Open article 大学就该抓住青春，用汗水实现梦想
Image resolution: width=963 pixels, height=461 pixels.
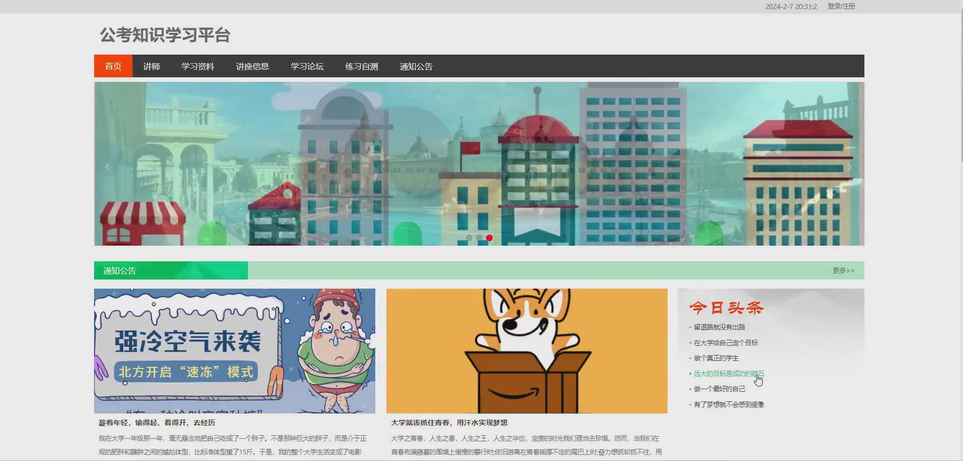pos(450,423)
